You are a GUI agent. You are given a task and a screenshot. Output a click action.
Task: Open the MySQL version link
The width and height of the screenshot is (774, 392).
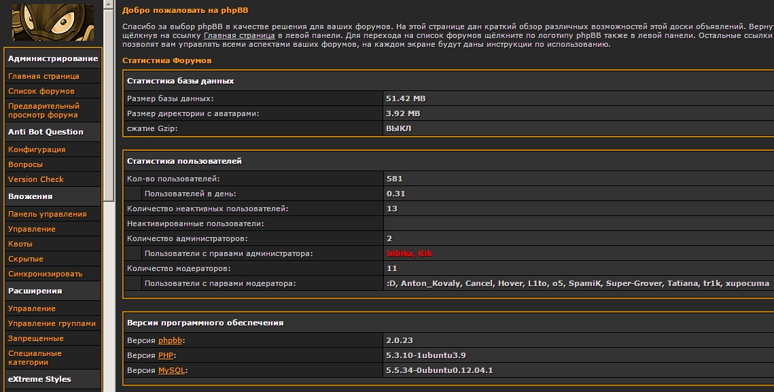pos(172,370)
